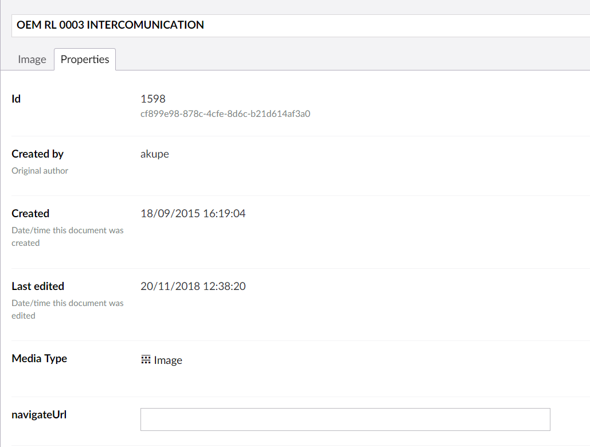590x447 pixels.
Task: Click the Media Type image icon
Action: click(x=146, y=359)
